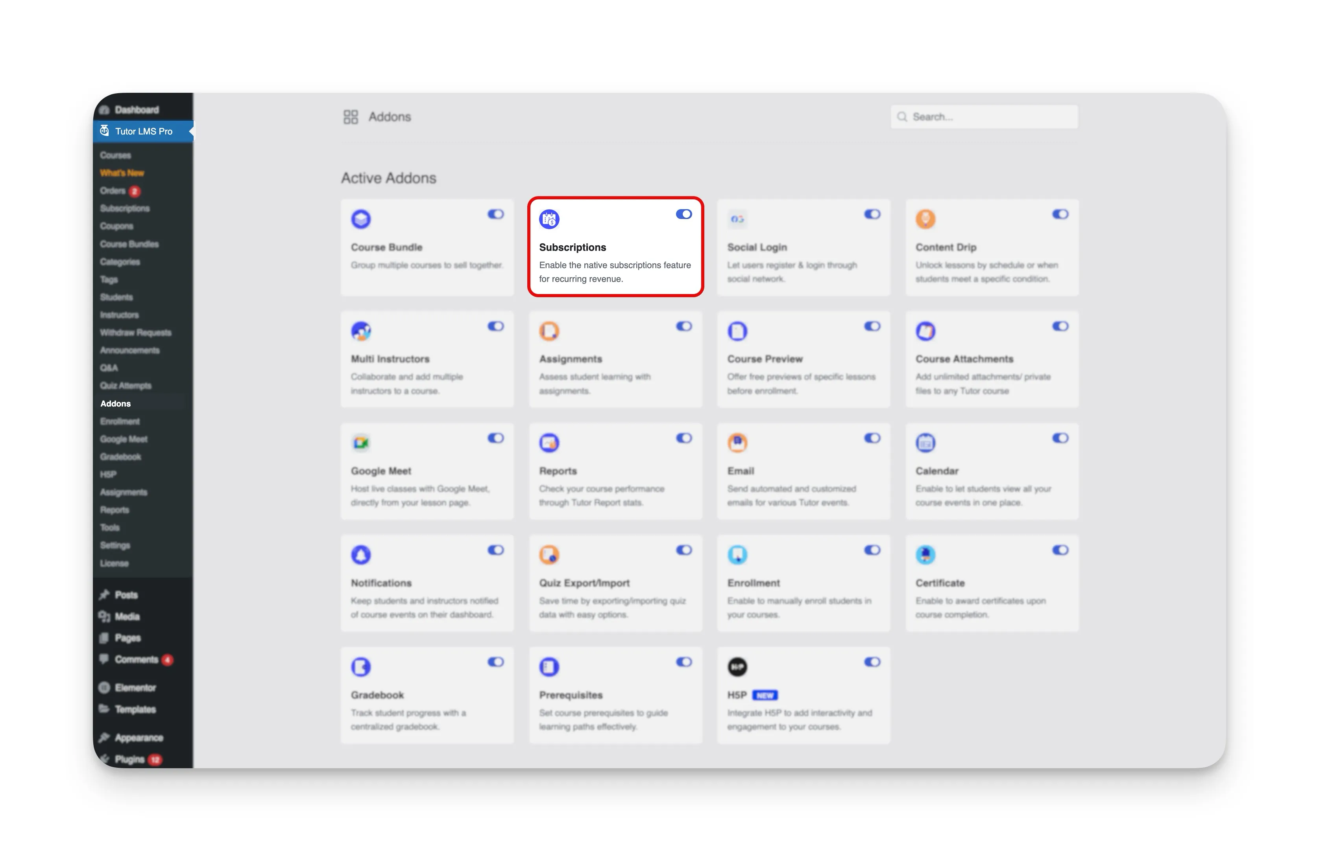Switch off the H5P addon toggle

(x=872, y=662)
